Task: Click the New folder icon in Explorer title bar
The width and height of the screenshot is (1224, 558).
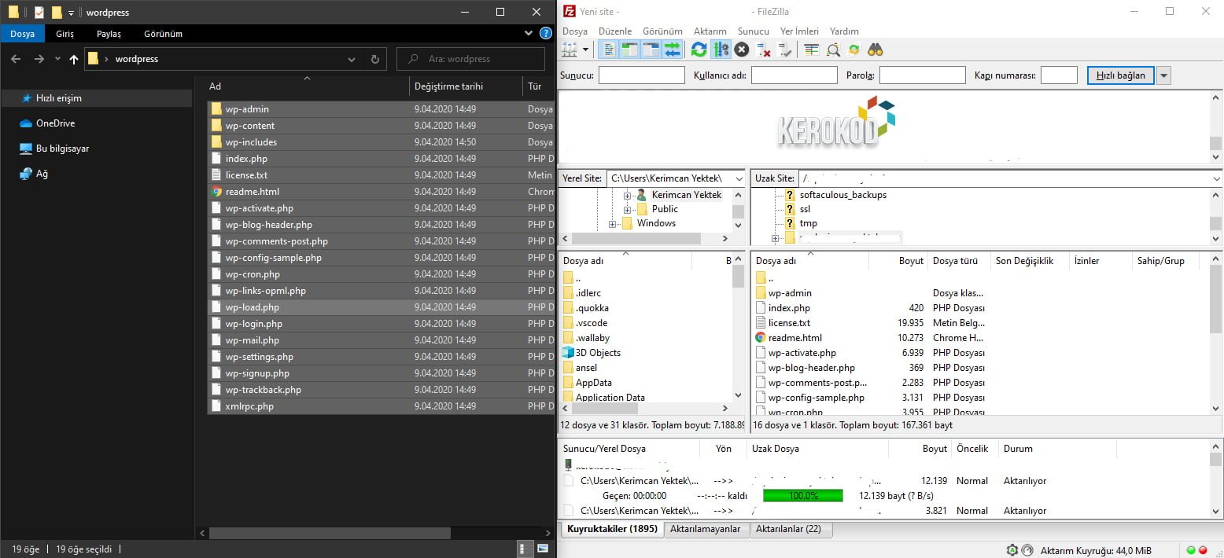Action: (57, 13)
